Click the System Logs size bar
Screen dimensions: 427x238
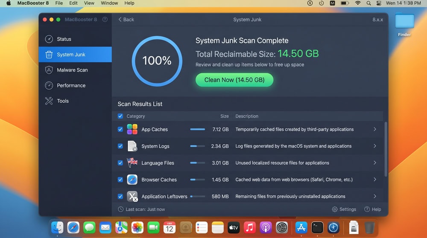point(198,146)
